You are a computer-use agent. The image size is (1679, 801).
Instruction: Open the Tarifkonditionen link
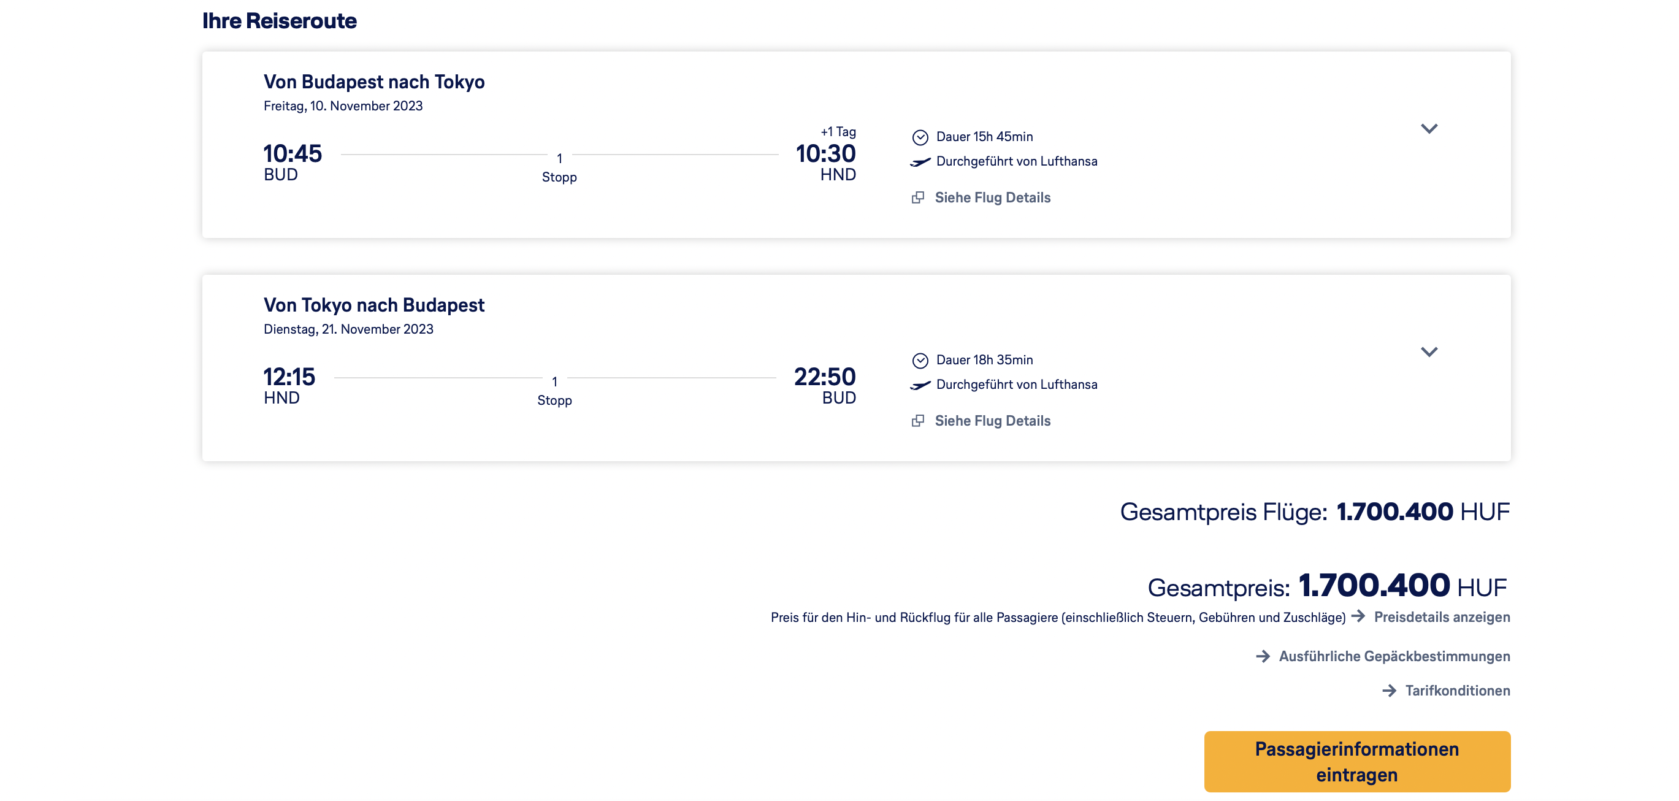[x=1457, y=691]
